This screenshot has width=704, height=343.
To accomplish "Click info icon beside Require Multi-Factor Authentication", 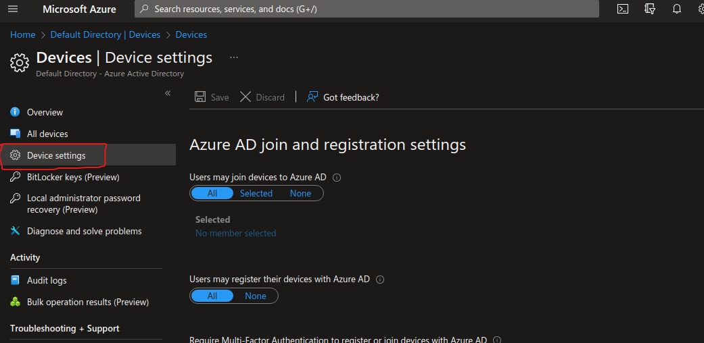I will tap(497, 340).
